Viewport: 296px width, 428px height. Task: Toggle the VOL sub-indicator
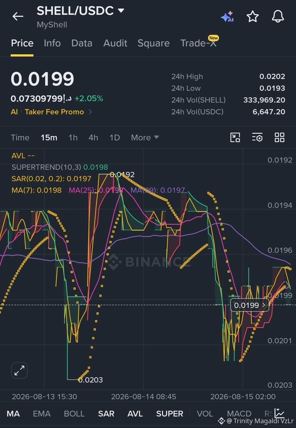coord(205,413)
